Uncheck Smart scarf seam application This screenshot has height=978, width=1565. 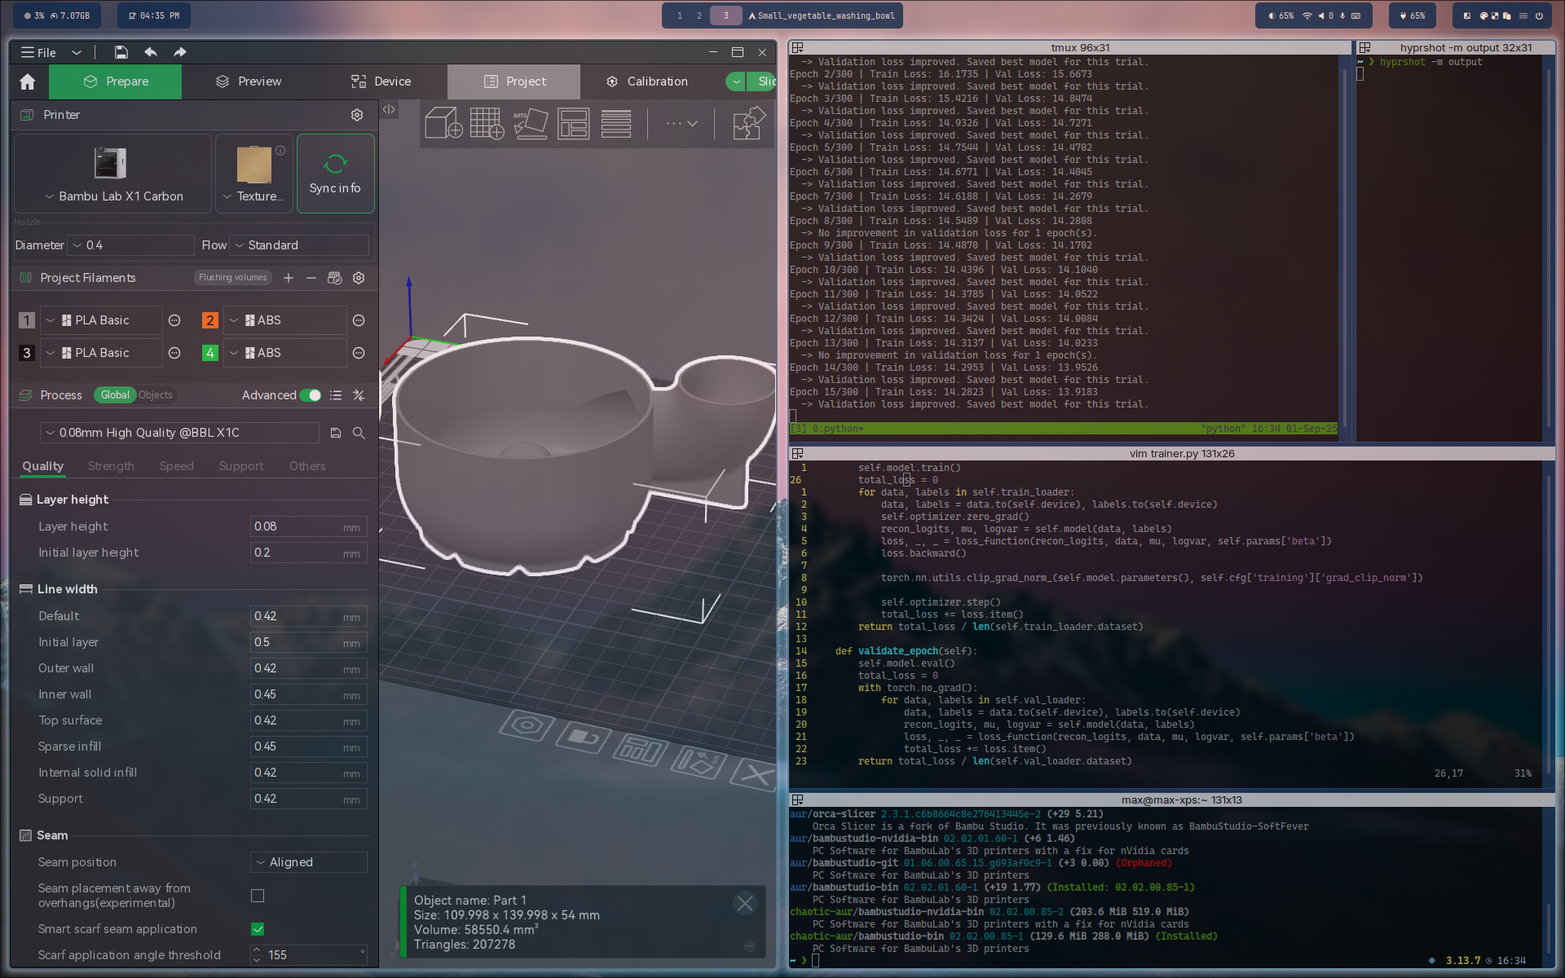coord(258,929)
